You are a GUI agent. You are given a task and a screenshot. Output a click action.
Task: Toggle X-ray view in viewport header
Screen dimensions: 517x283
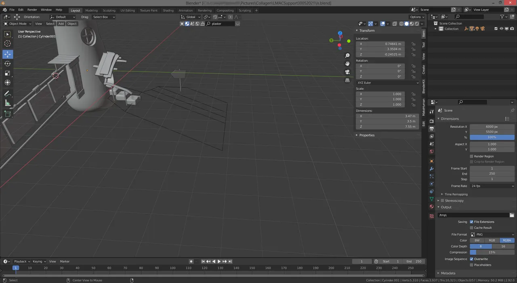pyautogui.click(x=395, y=23)
